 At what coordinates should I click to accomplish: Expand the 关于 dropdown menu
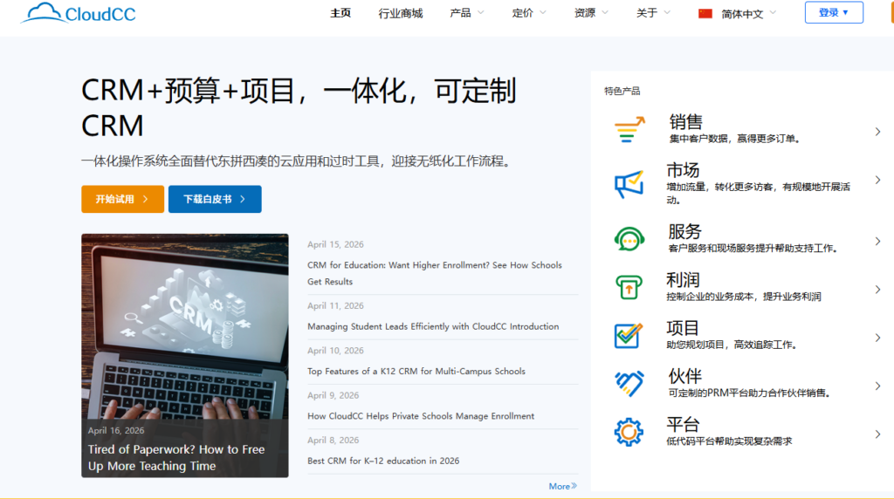pyautogui.click(x=653, y=12)
